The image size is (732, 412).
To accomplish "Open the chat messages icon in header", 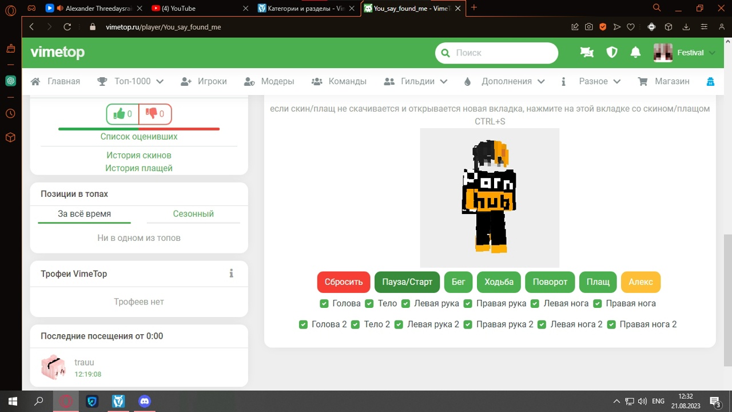I will 587,53.
